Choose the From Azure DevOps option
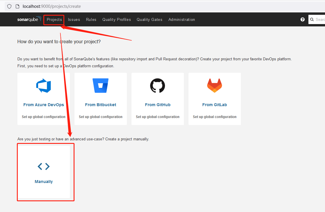This screenshot has height=212, width=325. click(44, 105)
